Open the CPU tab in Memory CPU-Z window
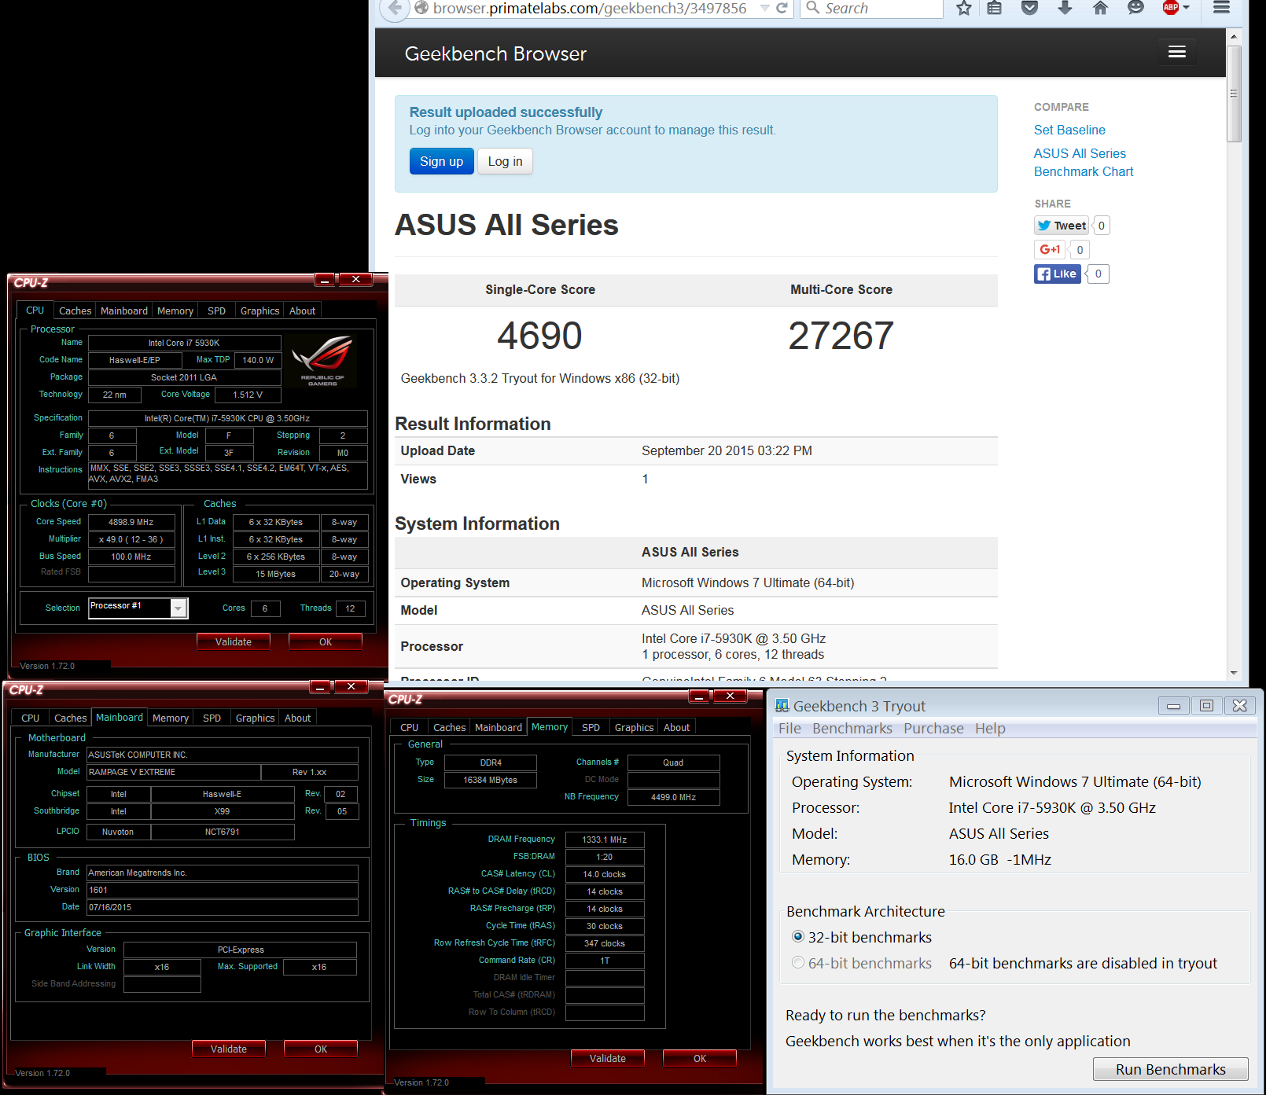1266x1095 pixels. 409,727
